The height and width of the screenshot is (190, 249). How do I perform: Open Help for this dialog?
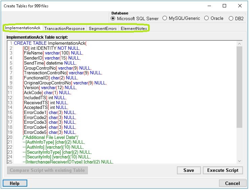[15, 183]
